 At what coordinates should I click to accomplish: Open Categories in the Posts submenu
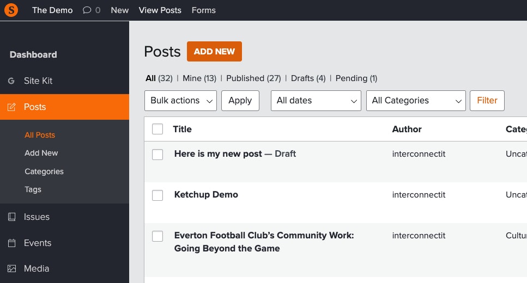(44, 171)
